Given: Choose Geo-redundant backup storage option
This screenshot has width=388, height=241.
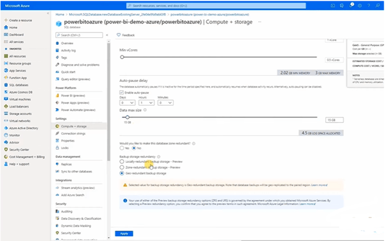Looking at the screenshot, I should pos(122,173).
